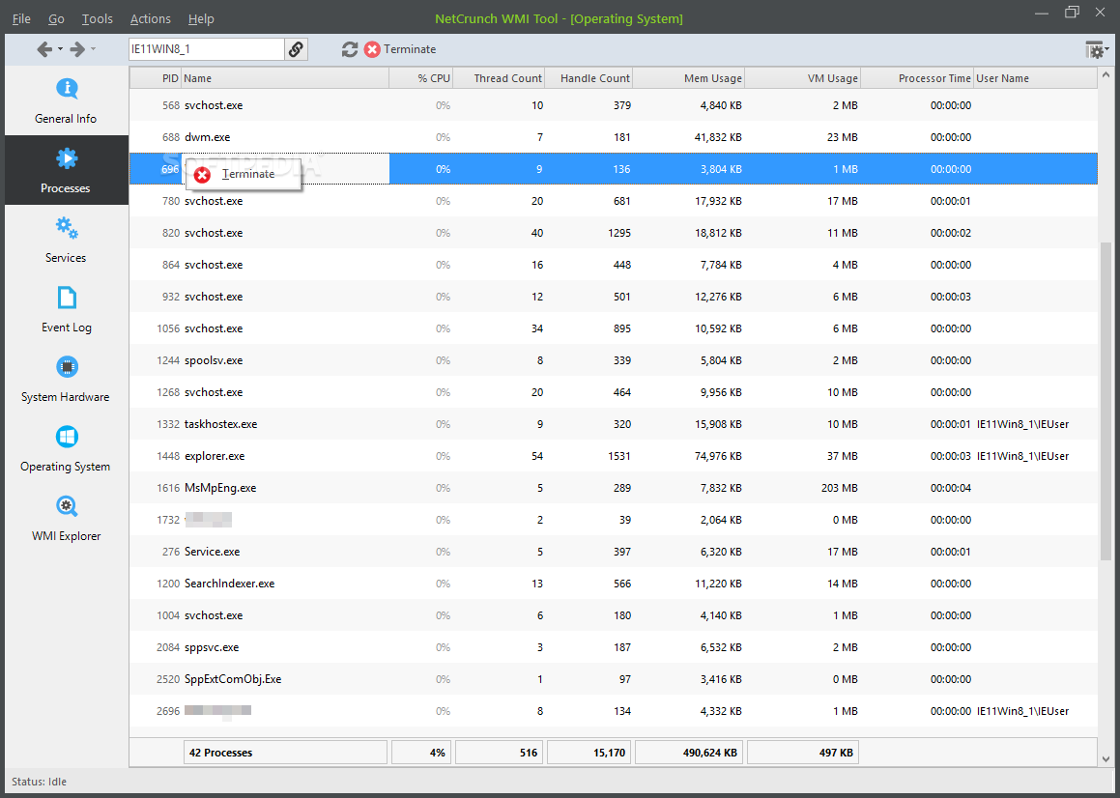Click the 490,624 KB total memory cell

[x=689, y=753]
